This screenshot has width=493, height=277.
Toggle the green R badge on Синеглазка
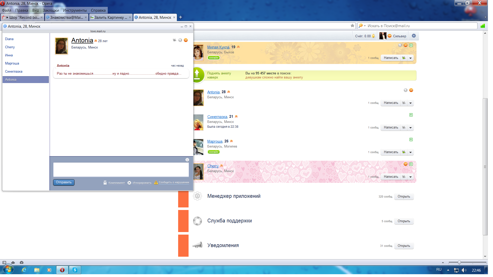tap(411, 115)
